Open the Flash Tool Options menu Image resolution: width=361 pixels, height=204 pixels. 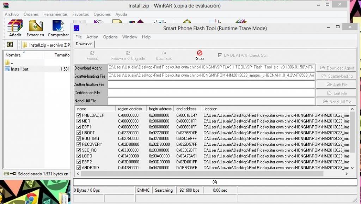coord(110,37)
